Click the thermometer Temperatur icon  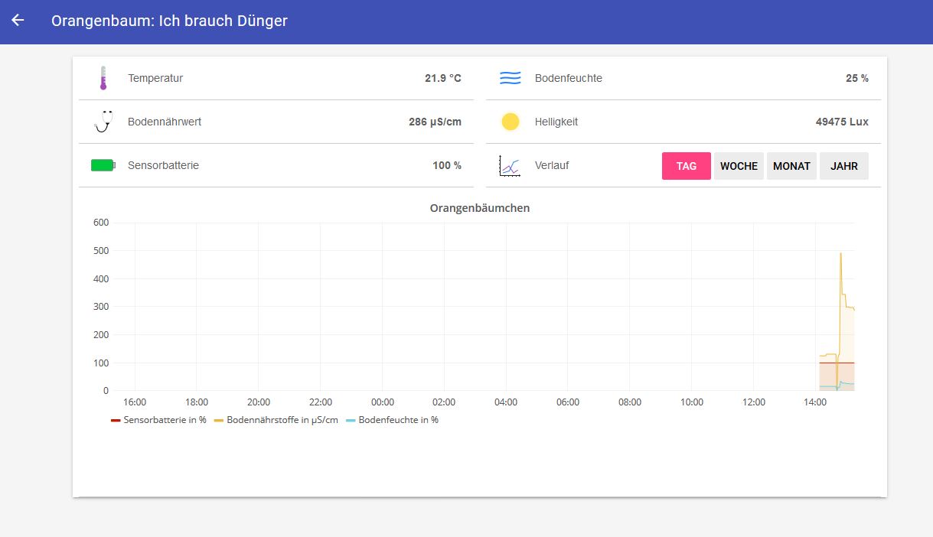pos(103,78)
